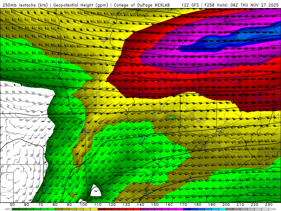Viewport: 281px width, 211px height.
Task: Click the 10080 height contour label
Action: pos(188,25)
